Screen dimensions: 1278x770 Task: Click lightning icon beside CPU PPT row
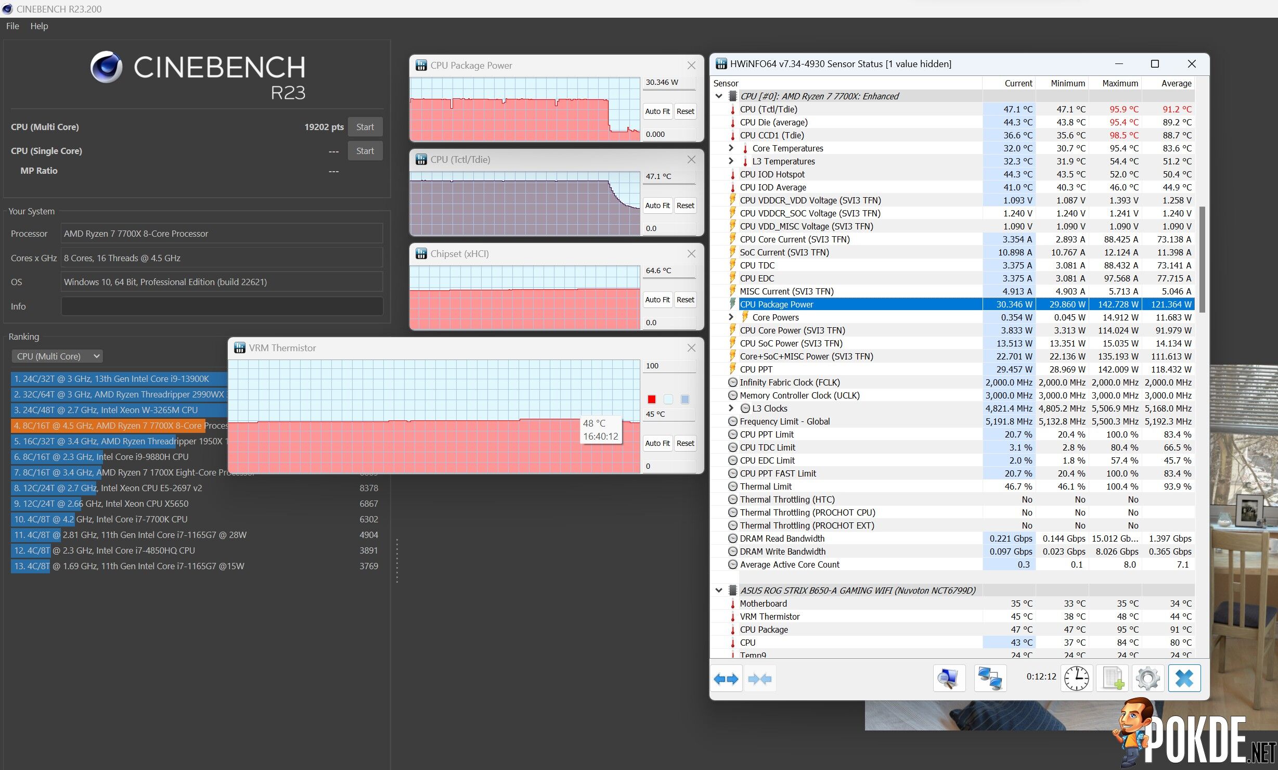(733, 369)
